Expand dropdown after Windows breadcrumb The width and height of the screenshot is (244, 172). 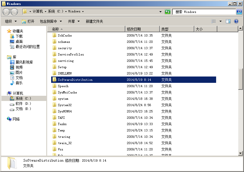[83, 12]
